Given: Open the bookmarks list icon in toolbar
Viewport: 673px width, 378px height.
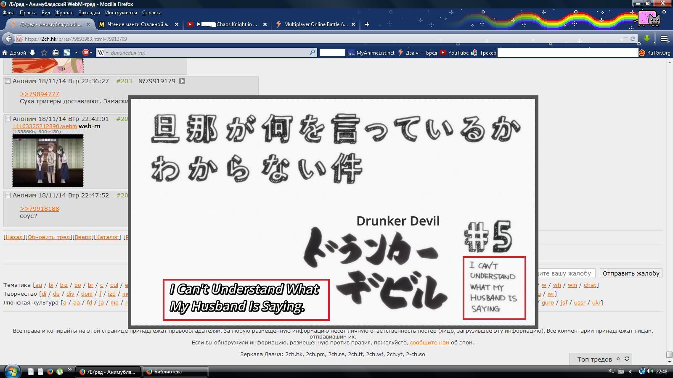Looking at the screenshot, I should [56, 52].
